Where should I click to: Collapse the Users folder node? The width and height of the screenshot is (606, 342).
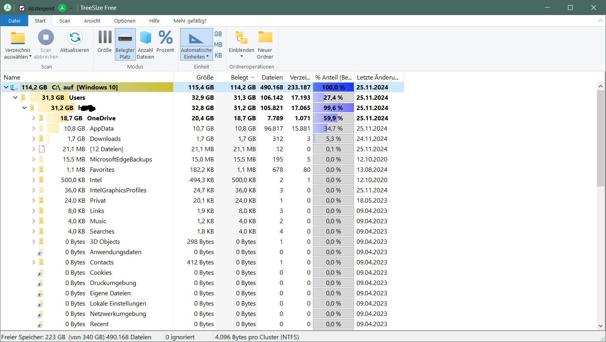click(15, 97)
